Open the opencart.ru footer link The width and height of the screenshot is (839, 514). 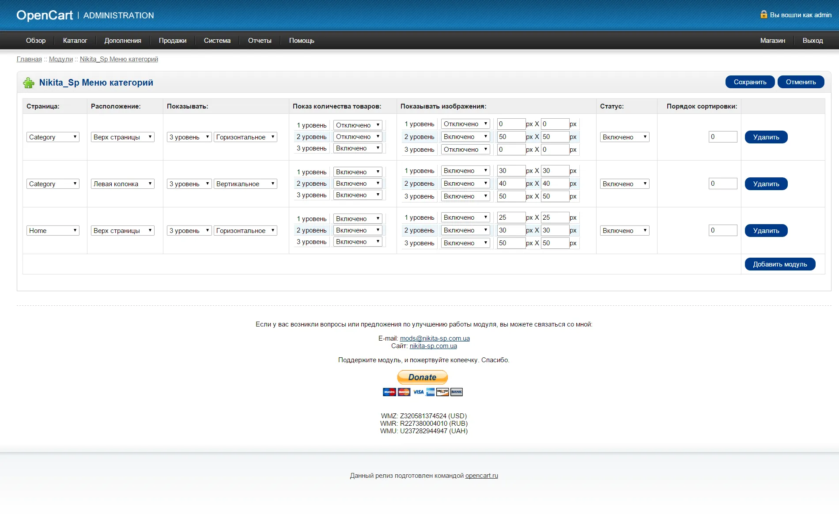pyautogui.click(x=481, y=476)
